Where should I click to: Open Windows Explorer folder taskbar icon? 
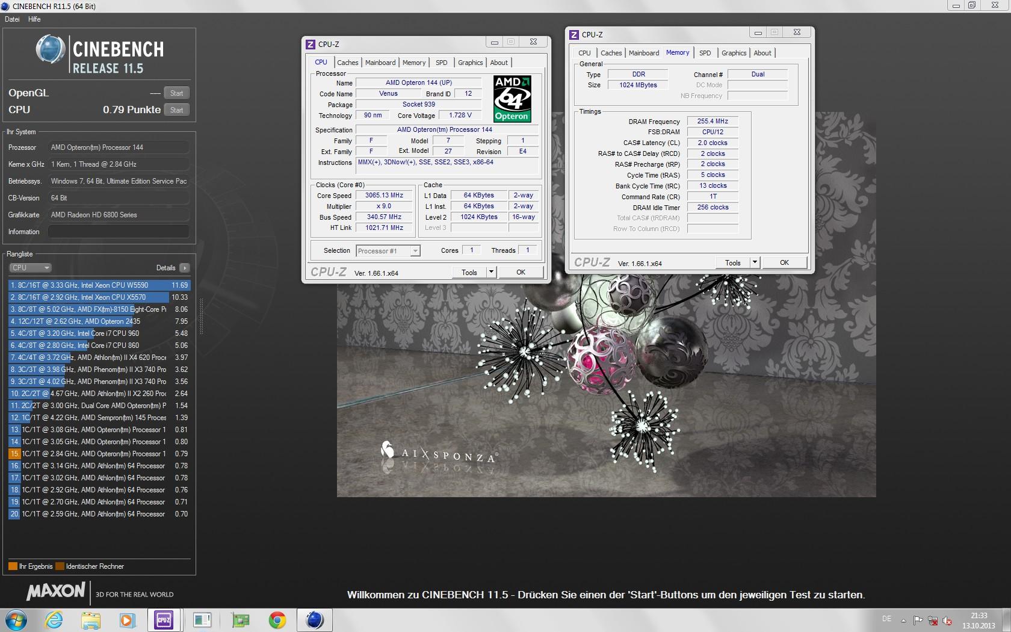point(91,620)
